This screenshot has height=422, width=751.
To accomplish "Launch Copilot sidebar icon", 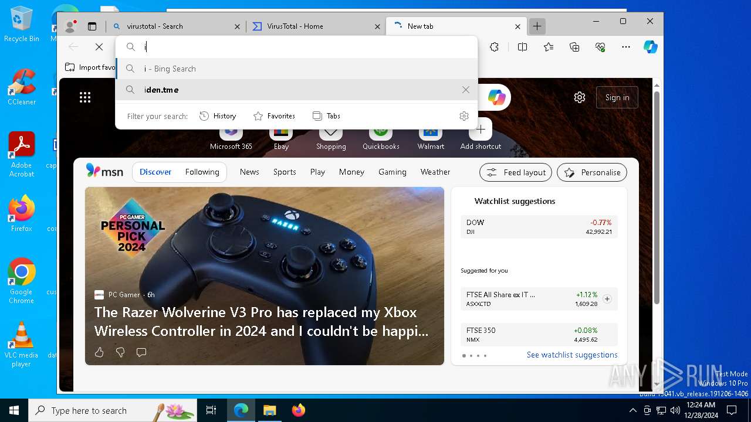I will tap(650, 47).
